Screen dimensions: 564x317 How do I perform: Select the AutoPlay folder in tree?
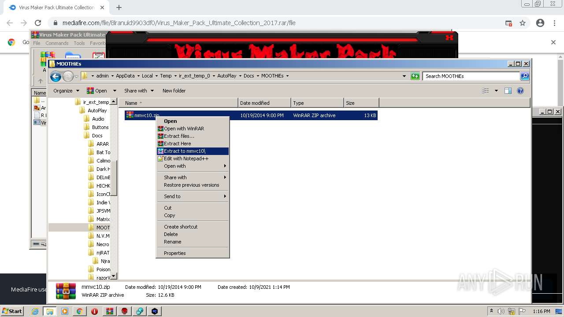[x=97, y=111]
